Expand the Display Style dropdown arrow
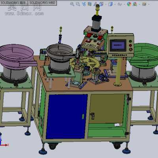158x158 pixels. point(115,4)
